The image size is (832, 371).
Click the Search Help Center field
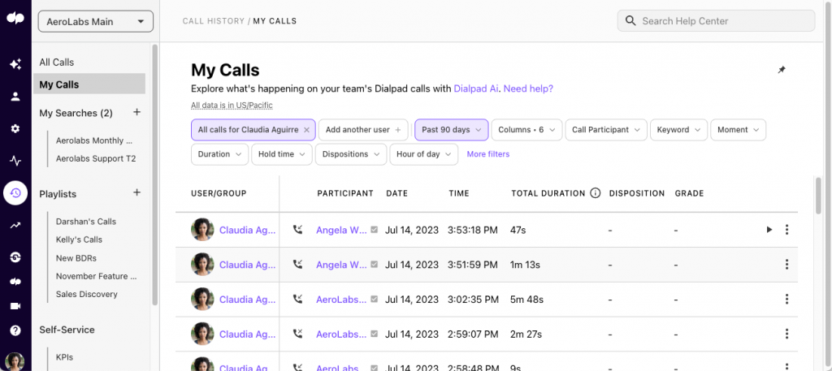pyautogui.click(x=716, y=21)
